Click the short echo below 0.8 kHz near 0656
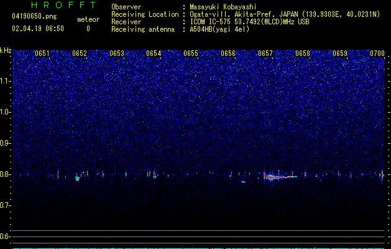Screen dimensions: 391x249 244,182
